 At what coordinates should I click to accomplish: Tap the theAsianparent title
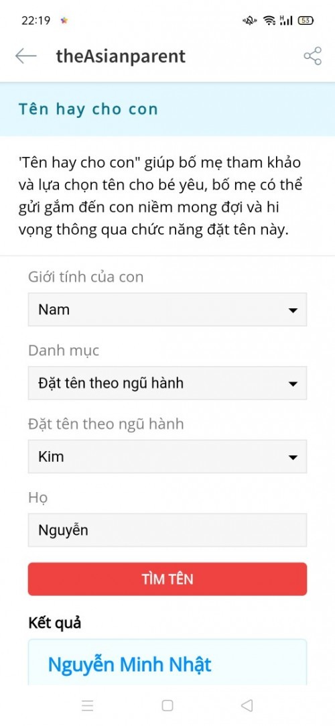(x=121, y=56)
